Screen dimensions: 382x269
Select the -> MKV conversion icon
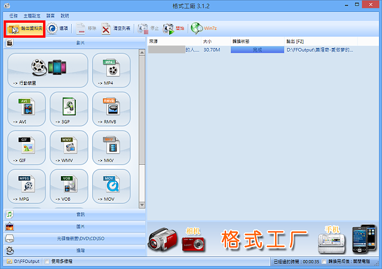[111, 147]
